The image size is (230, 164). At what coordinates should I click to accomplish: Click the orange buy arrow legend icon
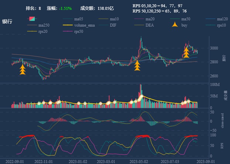click(x=174, y=25)
